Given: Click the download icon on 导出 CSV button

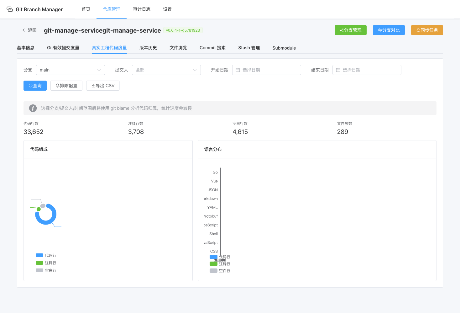Looking at the screenshot, I should point(94,85).
